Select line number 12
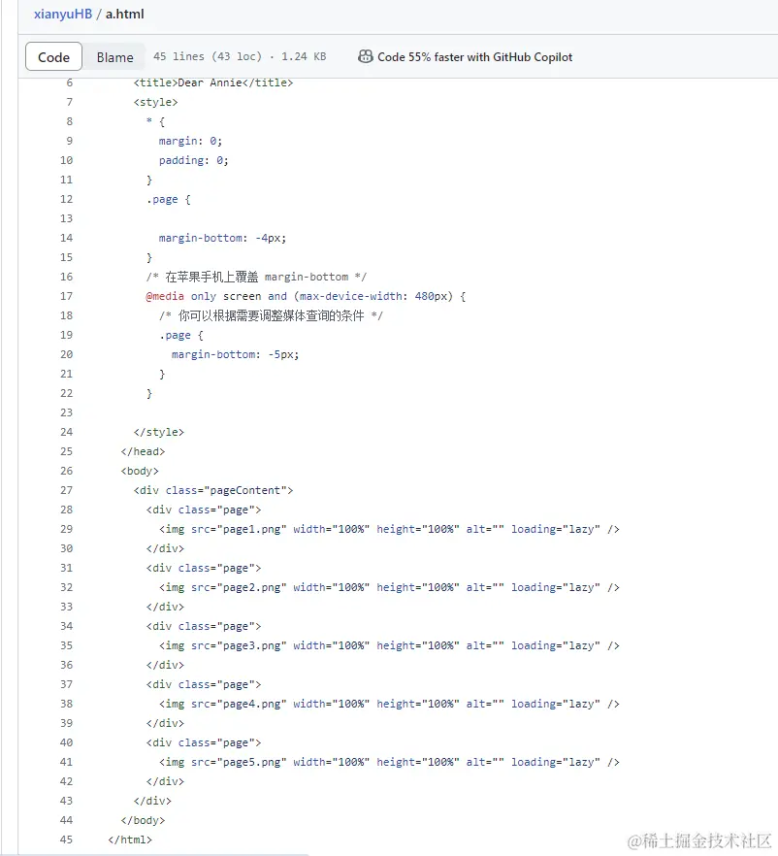The image size is (778, 856). (66, 199)
